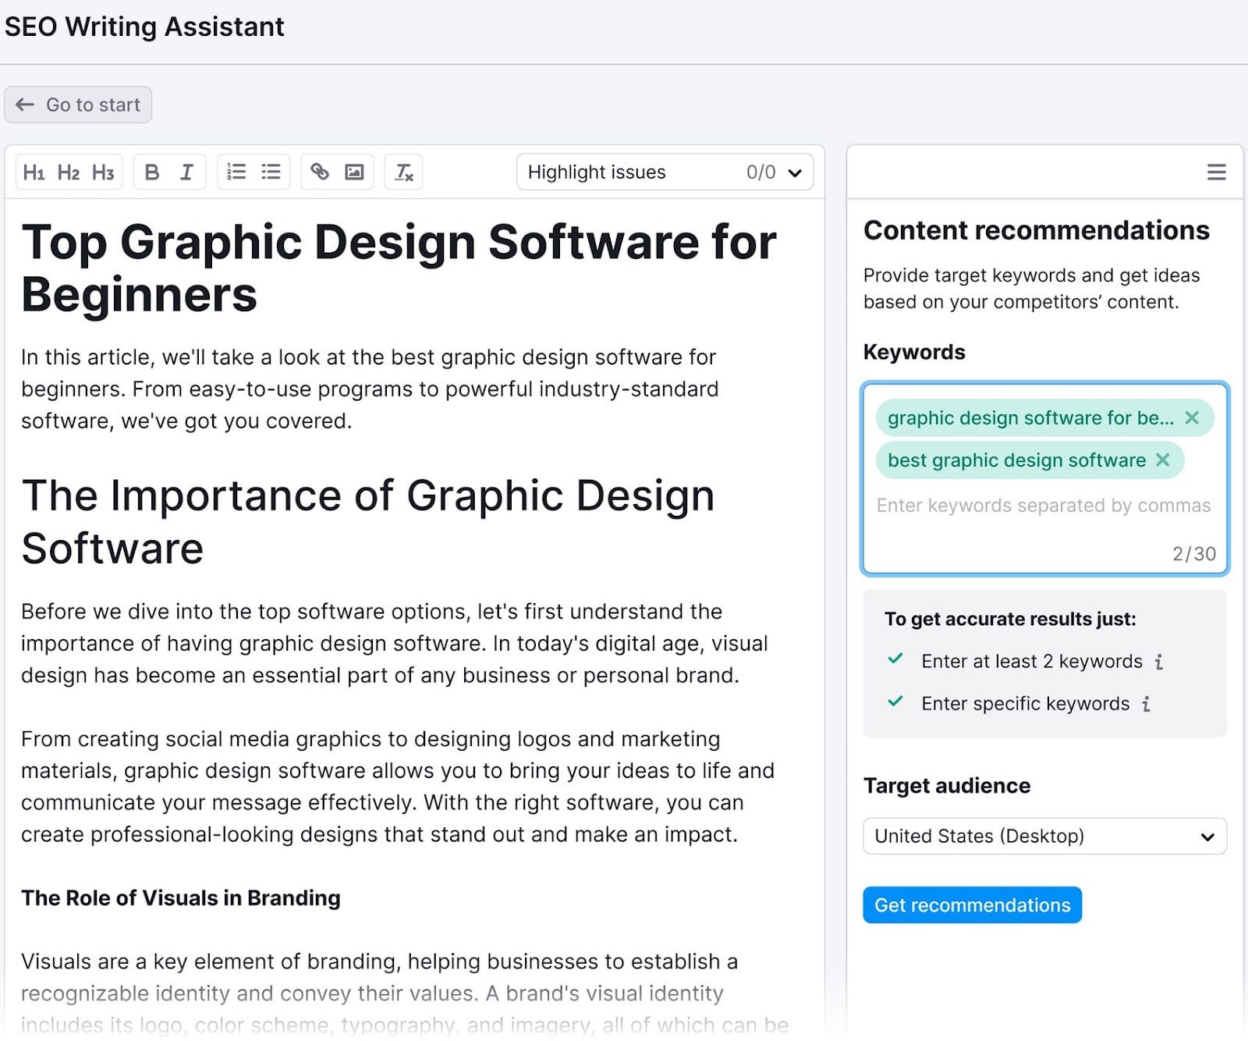The image size is (1248, 1041).
Task: Open the Target audience dropdown
Action: click(1044, 836)
